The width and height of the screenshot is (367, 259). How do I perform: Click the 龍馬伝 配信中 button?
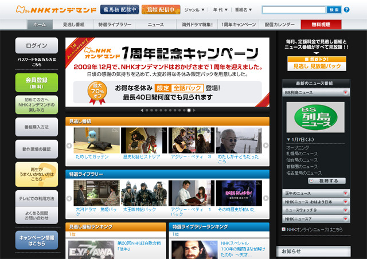coord(120,10)
